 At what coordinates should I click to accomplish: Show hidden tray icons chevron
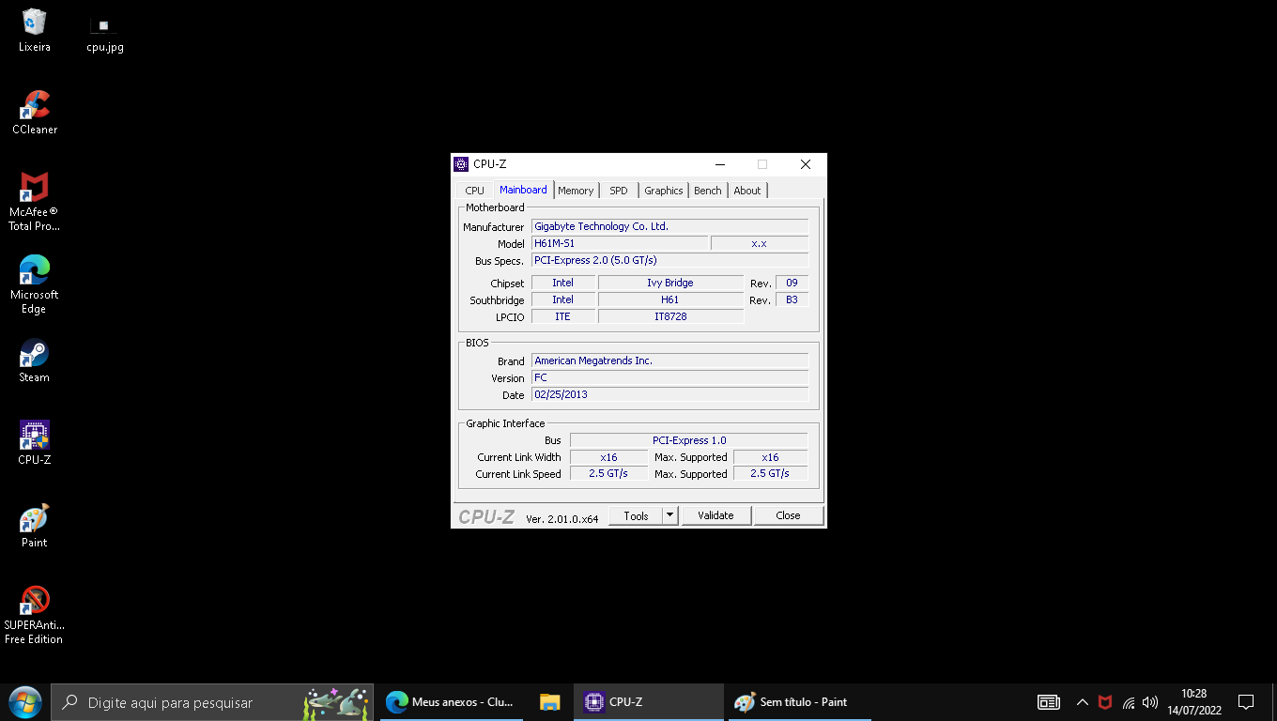[x=1082, y=702]
